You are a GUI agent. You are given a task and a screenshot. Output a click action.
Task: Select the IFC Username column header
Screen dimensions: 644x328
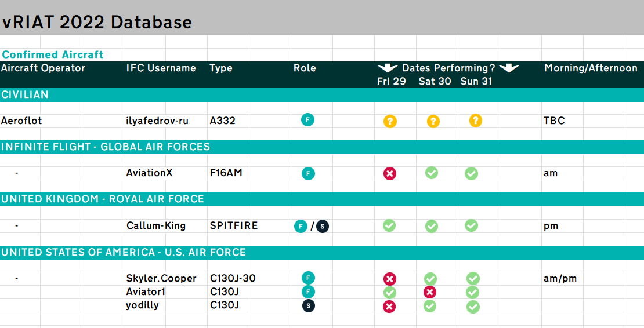coord(161,68)
